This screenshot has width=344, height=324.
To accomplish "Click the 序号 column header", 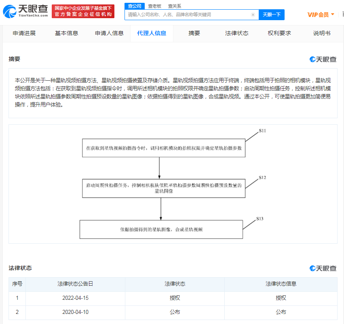I will (x=17, y=284).
